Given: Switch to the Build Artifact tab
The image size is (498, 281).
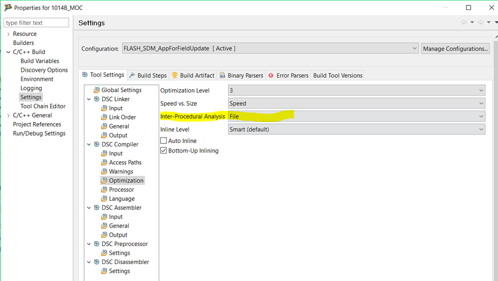Looking at the screenshot, I should point(193,76).
